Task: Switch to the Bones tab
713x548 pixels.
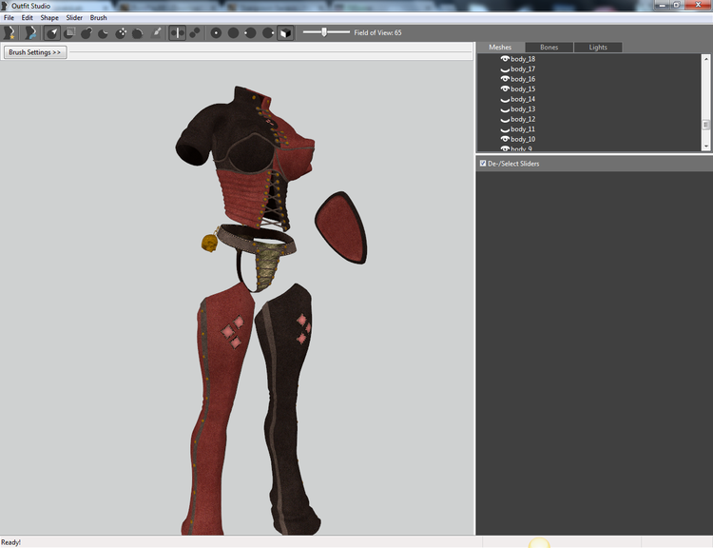Action: tap(549, 48)
